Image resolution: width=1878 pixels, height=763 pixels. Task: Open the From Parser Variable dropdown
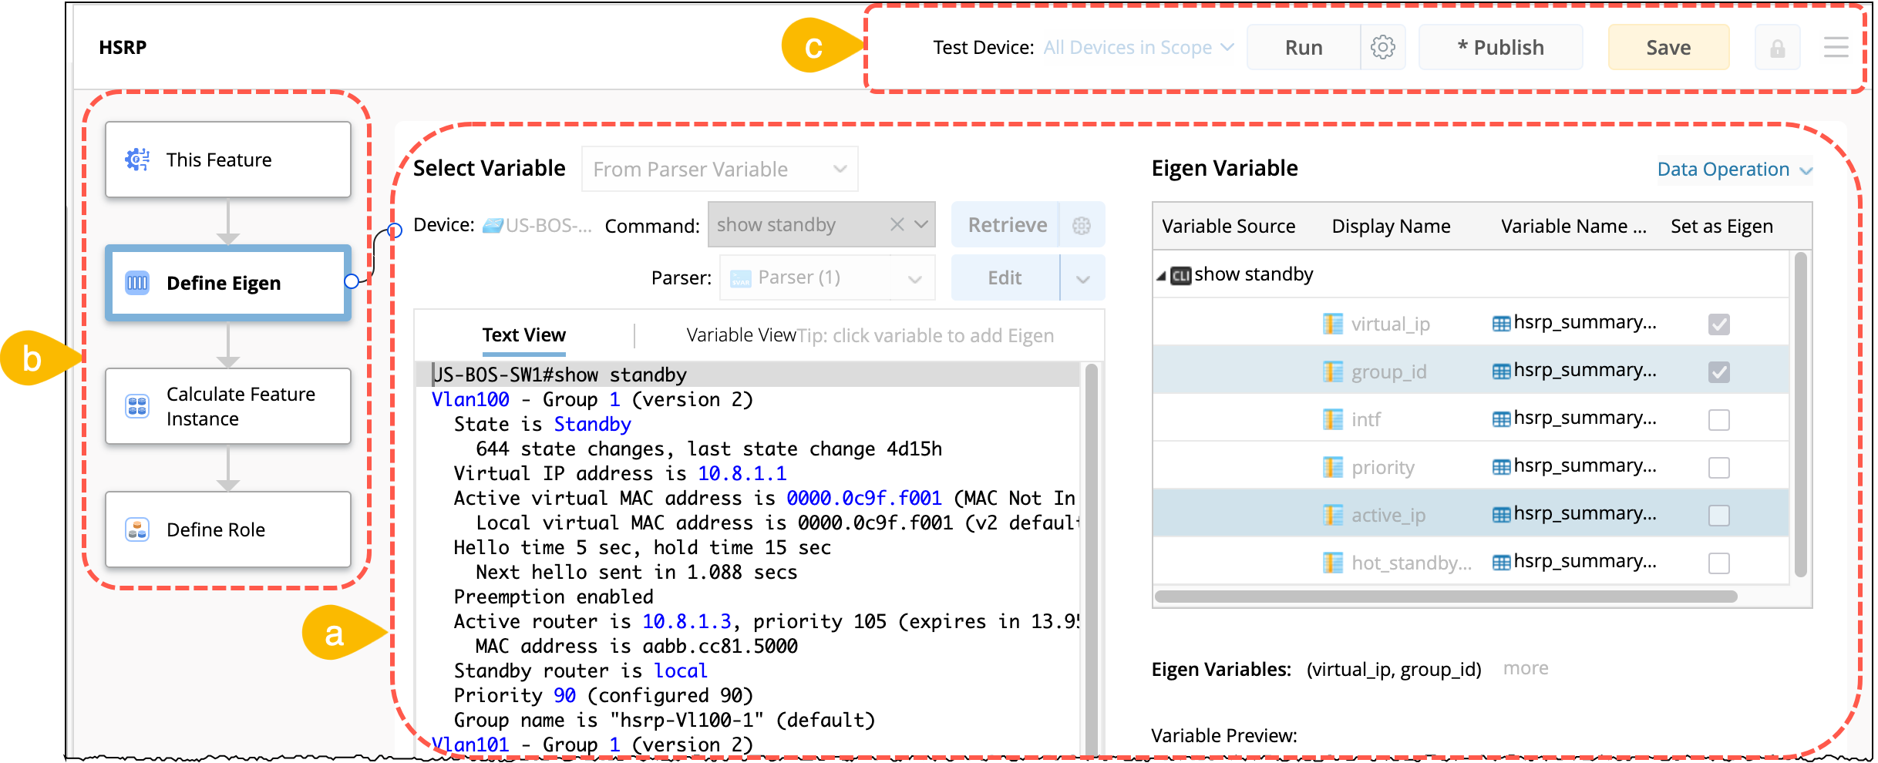pos(719,170)
